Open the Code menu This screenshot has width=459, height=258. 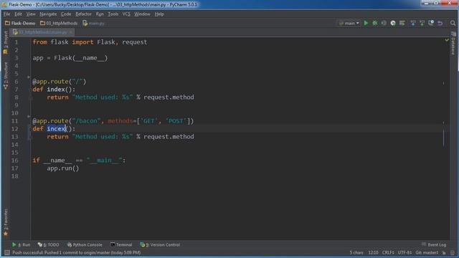tap(66, 14)
